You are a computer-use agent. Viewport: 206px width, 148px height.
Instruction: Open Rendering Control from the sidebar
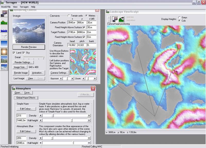[x=4, y=13]
